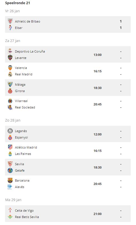Click the Athletic de Bilbao club crest

coord(10,21)
